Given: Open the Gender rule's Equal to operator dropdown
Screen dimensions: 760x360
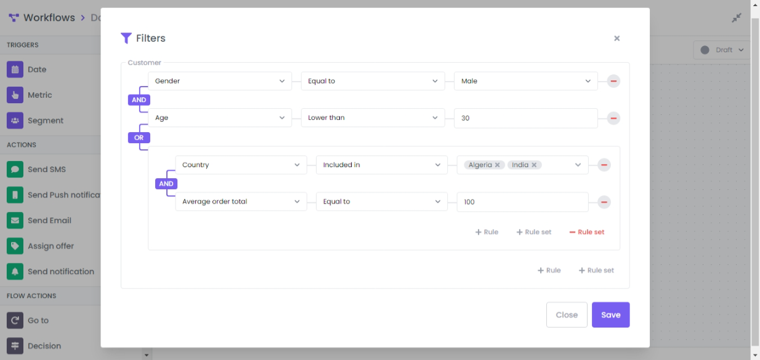Looking at the screenshot, I should pos(373,81).
